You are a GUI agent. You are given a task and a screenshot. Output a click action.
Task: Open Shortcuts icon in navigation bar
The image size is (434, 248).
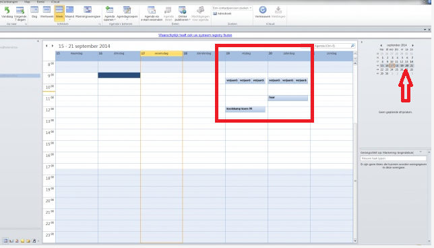point(34,241)
